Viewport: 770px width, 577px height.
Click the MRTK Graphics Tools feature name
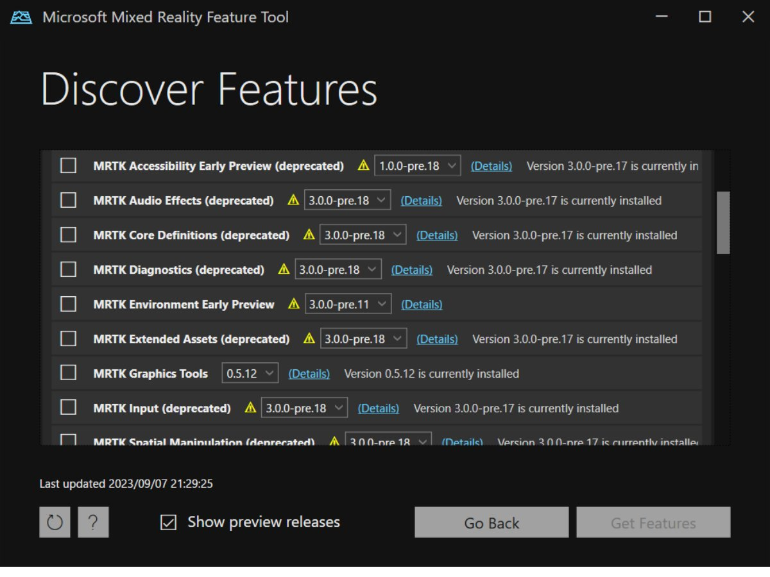(x=151, y=374)
